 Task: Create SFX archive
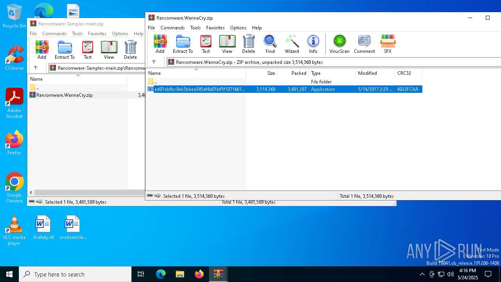(x=387, y=44)
